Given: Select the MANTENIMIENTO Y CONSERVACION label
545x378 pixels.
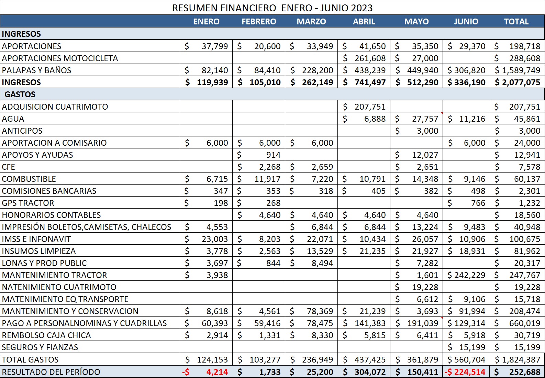Looking at the screenshot, I should coord(70,311).
